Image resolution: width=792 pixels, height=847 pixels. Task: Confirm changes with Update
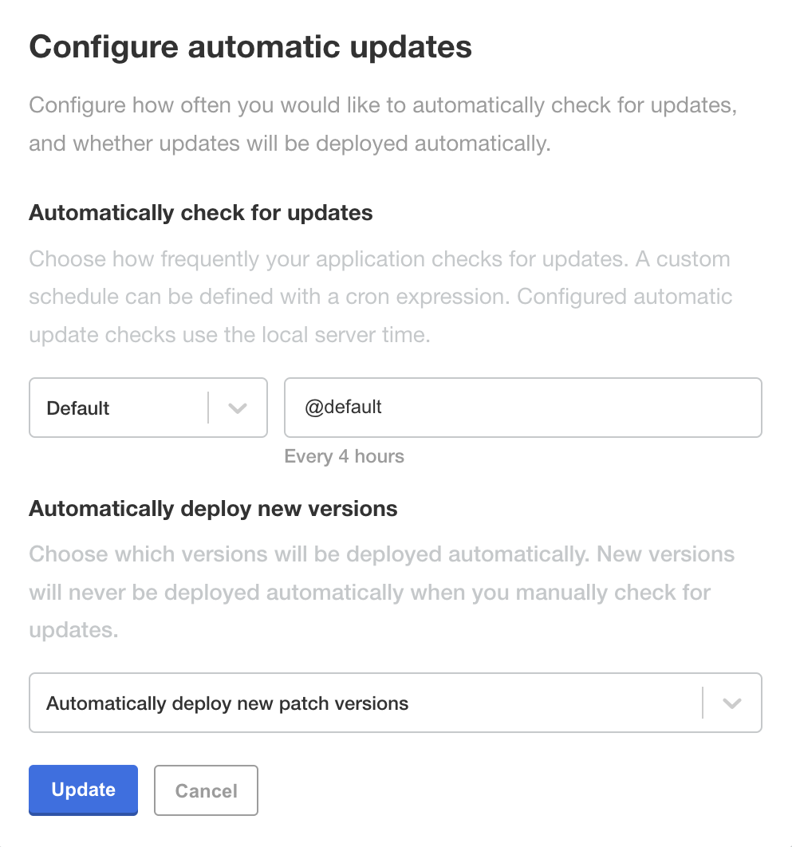click(x=83, y=790)
